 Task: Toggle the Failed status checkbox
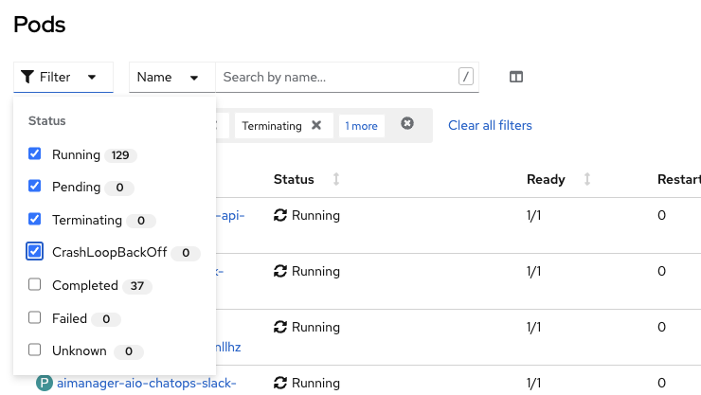35,318
